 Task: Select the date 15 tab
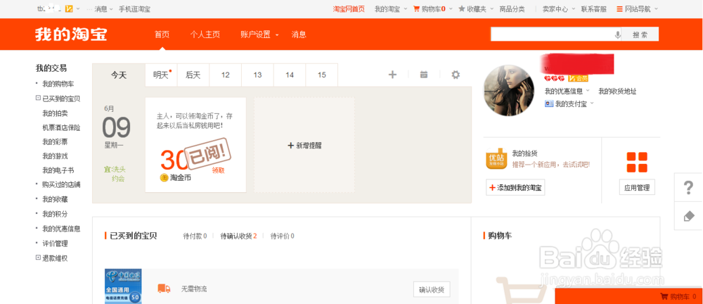point(322,75)
